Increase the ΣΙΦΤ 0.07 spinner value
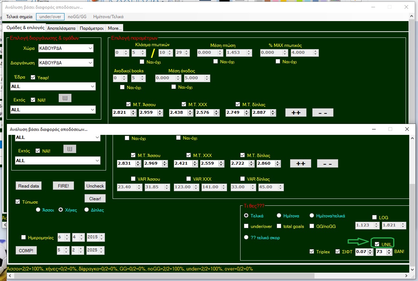This screenshot has width=418, height=281. pos(371,250)
